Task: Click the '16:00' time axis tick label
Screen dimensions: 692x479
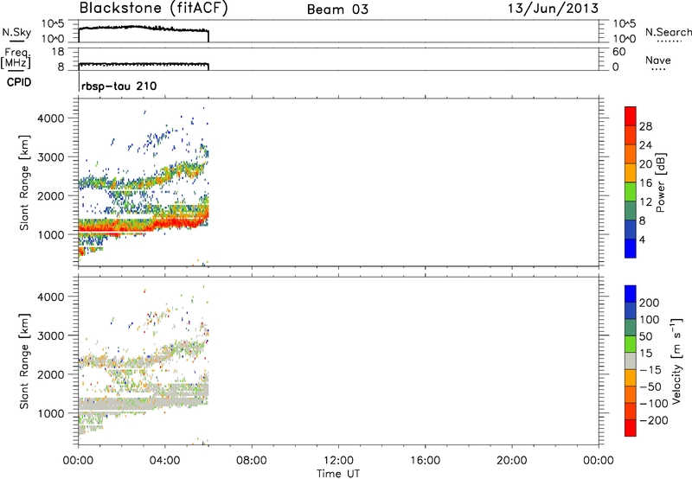Action: (425, 461)
